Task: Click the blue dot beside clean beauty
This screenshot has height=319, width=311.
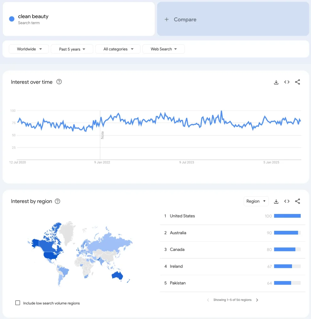Action: tap(12, 19)
